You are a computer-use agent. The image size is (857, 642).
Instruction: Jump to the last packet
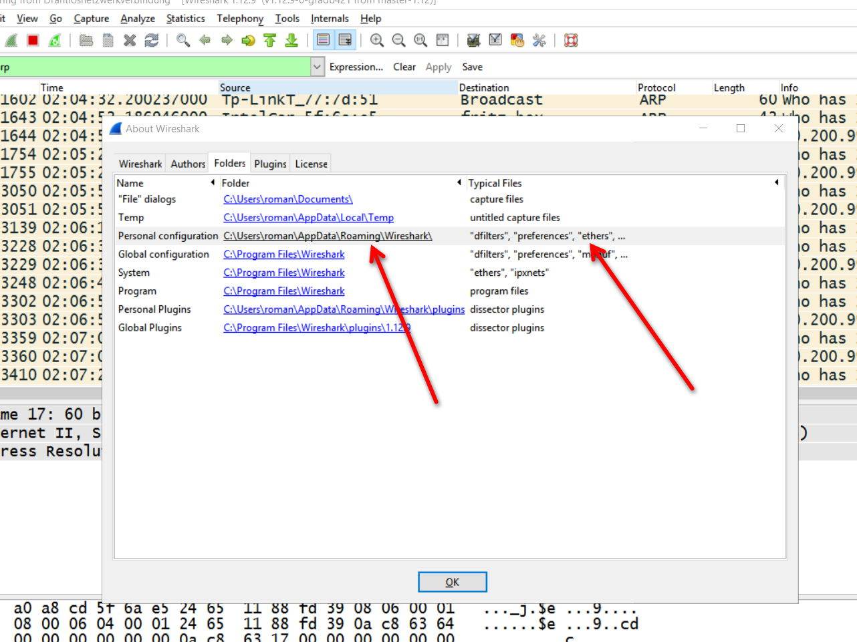[x=291, y=41]
